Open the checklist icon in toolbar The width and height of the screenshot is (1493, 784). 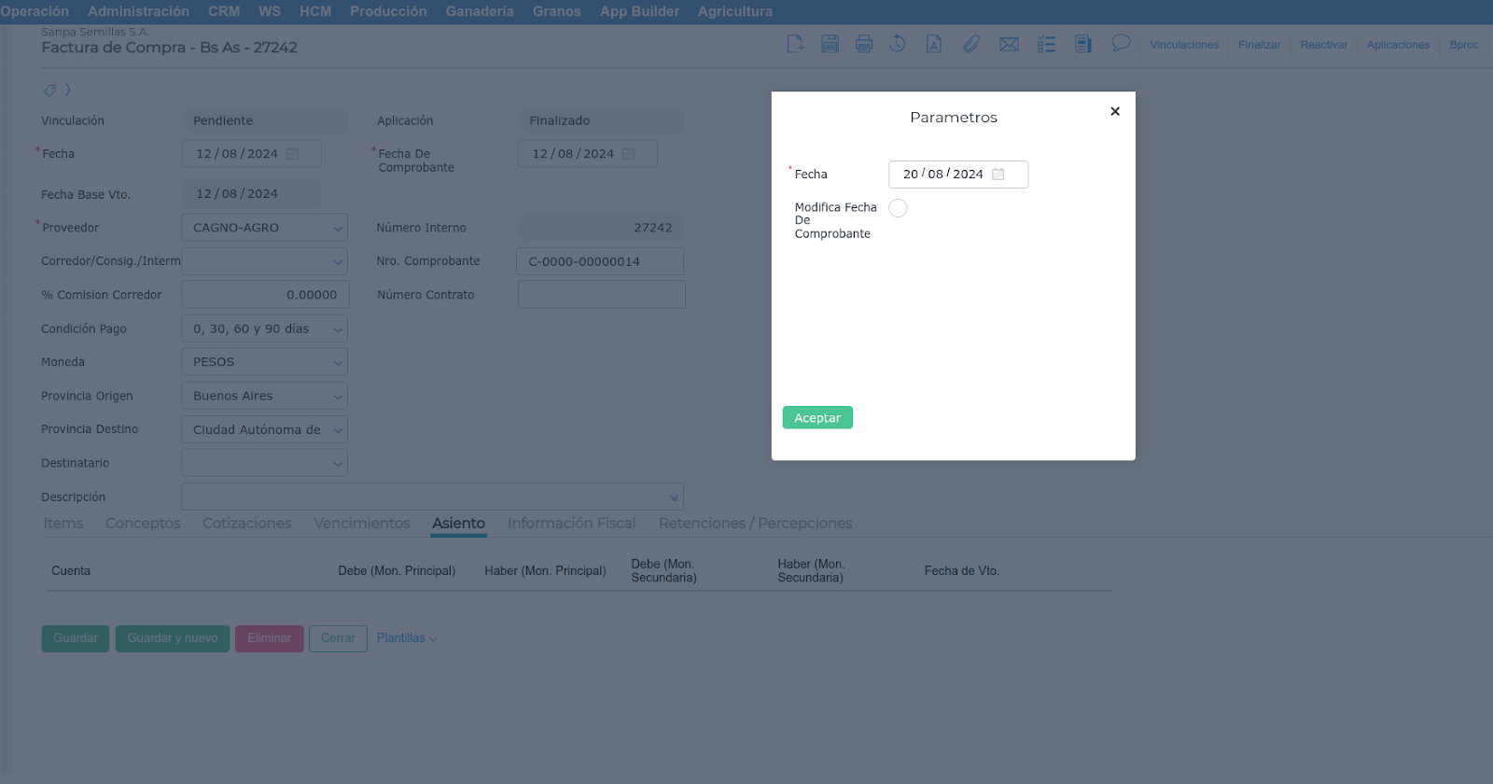click(1046, 44)
